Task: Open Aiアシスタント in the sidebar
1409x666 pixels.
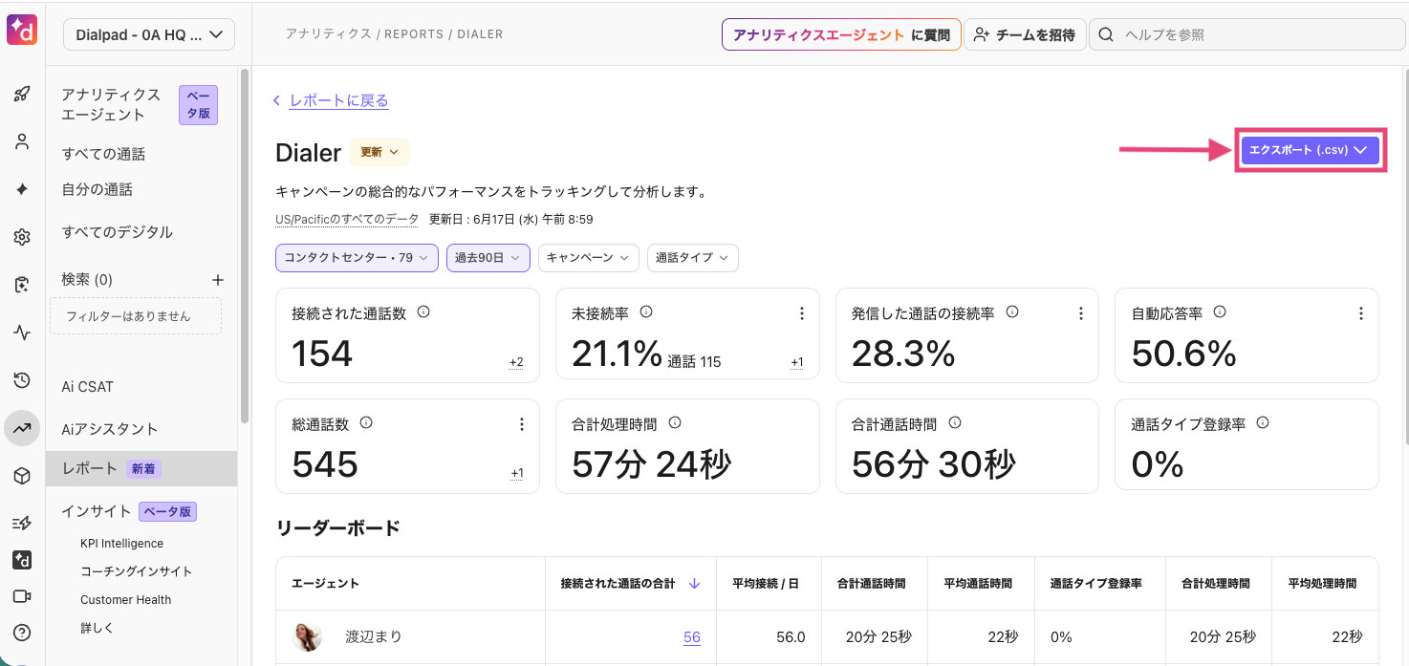Action: click(109, 429)
